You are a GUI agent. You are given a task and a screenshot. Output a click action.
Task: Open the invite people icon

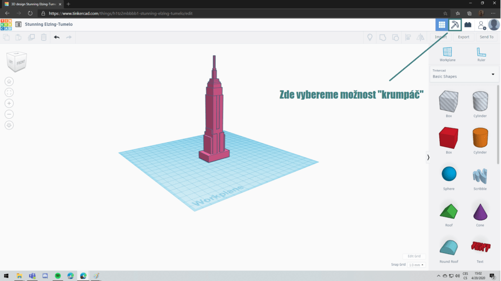[481, 24]
